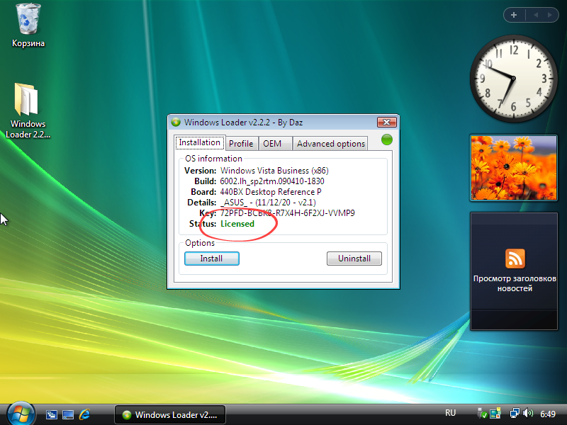Click Просмотр заголовков новостей text

tap(515, 283)
